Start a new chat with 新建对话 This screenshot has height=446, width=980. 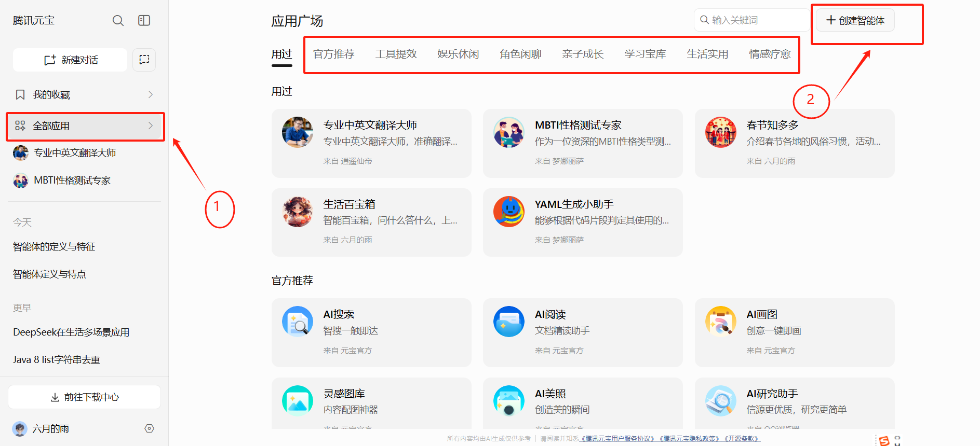tap(70, 60)
